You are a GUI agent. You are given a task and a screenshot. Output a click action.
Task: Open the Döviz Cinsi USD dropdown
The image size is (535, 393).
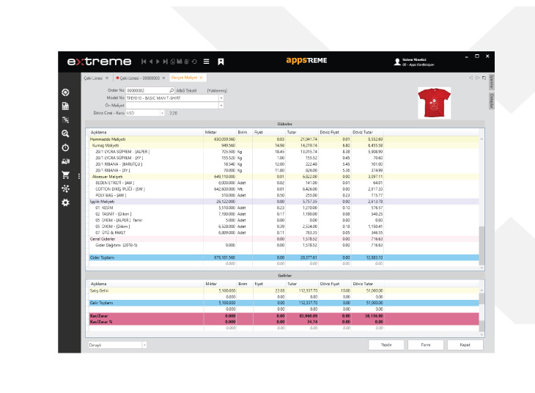(x=162, y=113)
